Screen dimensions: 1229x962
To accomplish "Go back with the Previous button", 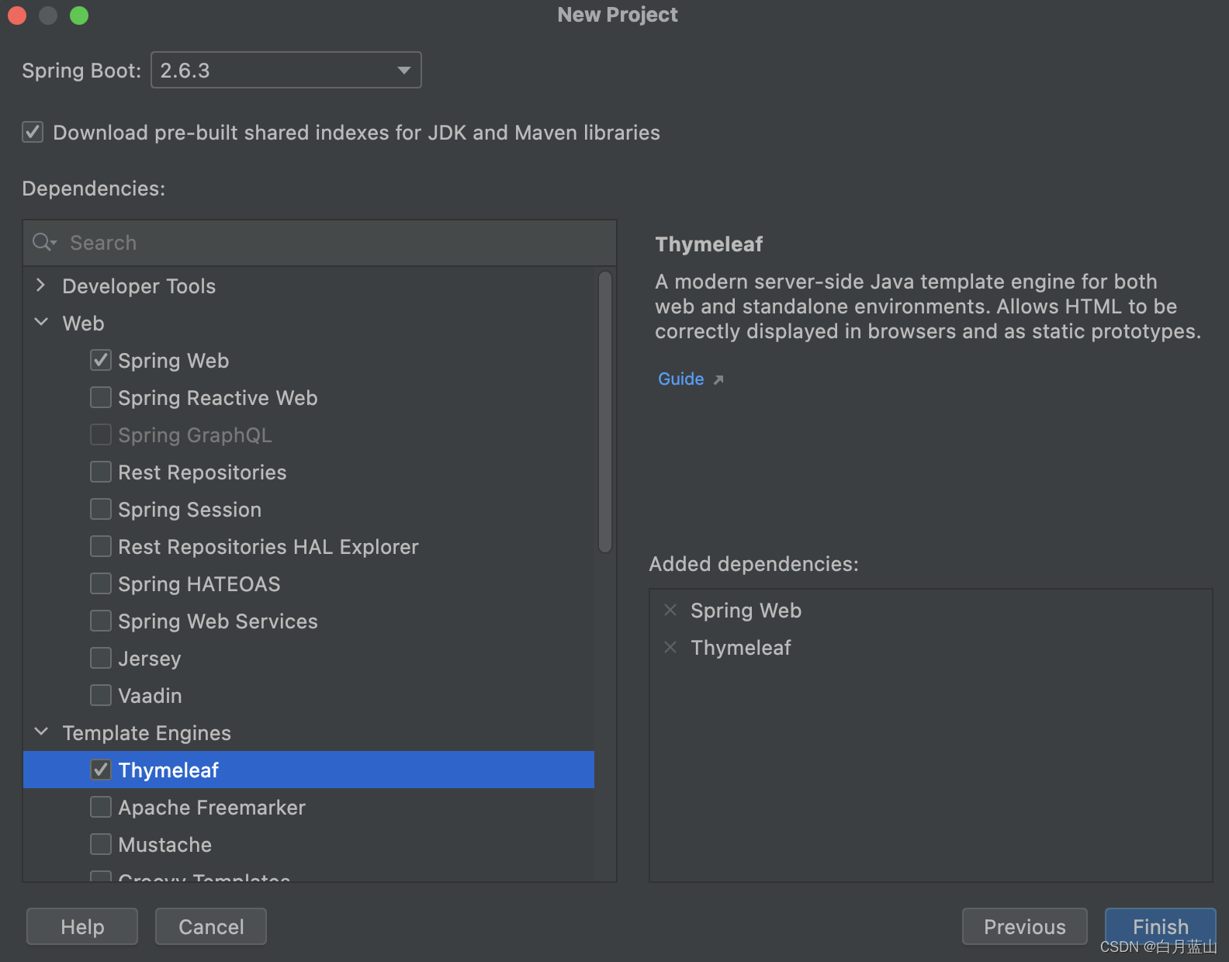I will point(1025,927).
